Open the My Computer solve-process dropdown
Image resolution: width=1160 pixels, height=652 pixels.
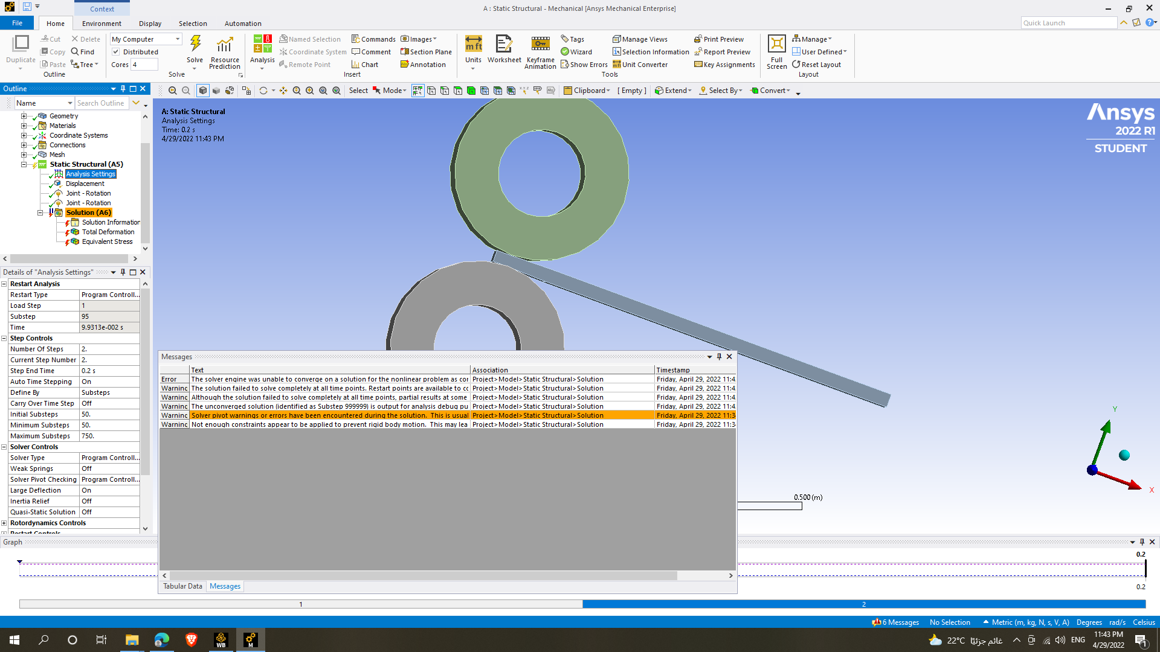coord(146,39)
